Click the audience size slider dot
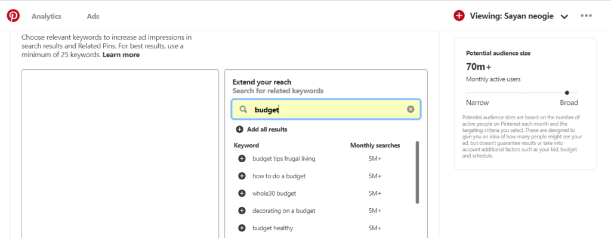 pyautogui.click(x=567, y=92)
